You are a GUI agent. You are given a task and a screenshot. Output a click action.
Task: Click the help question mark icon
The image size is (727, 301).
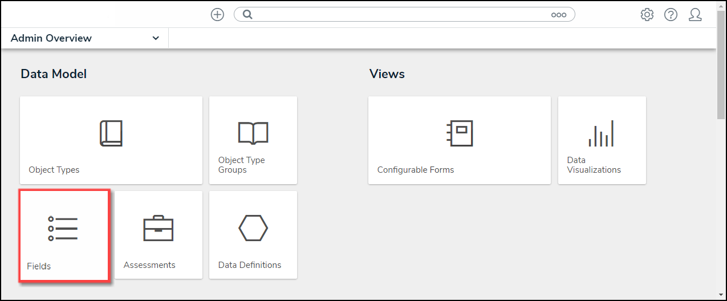[671, 15]
